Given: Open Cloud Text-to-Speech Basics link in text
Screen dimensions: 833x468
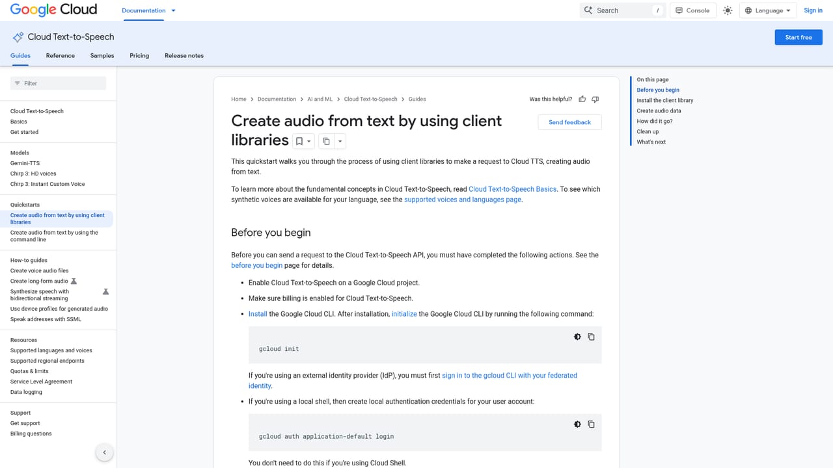Looking at the screenshot, I should [513, 189].
